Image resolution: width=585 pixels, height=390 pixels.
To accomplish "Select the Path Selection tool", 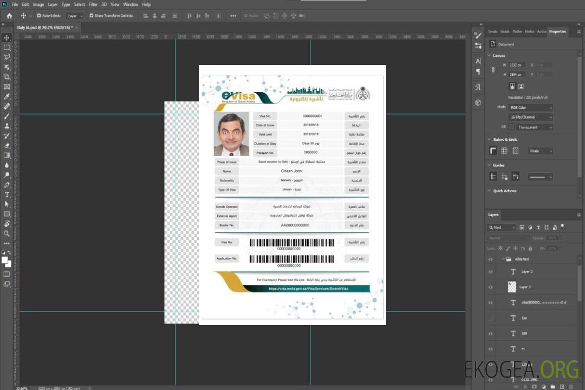I will (6, 204).
